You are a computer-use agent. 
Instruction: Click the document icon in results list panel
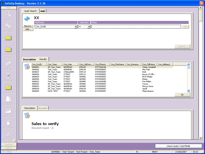click(x=27, y=66)
